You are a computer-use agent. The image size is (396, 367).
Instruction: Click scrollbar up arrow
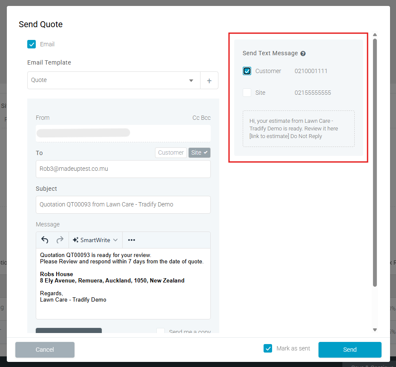pos(375,35)
